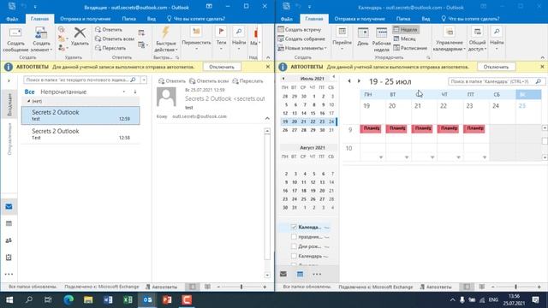This screenshot has height=308, width=548.
Task: Open Tasks view in Mail window sidebar
Action: click(9, 258)
